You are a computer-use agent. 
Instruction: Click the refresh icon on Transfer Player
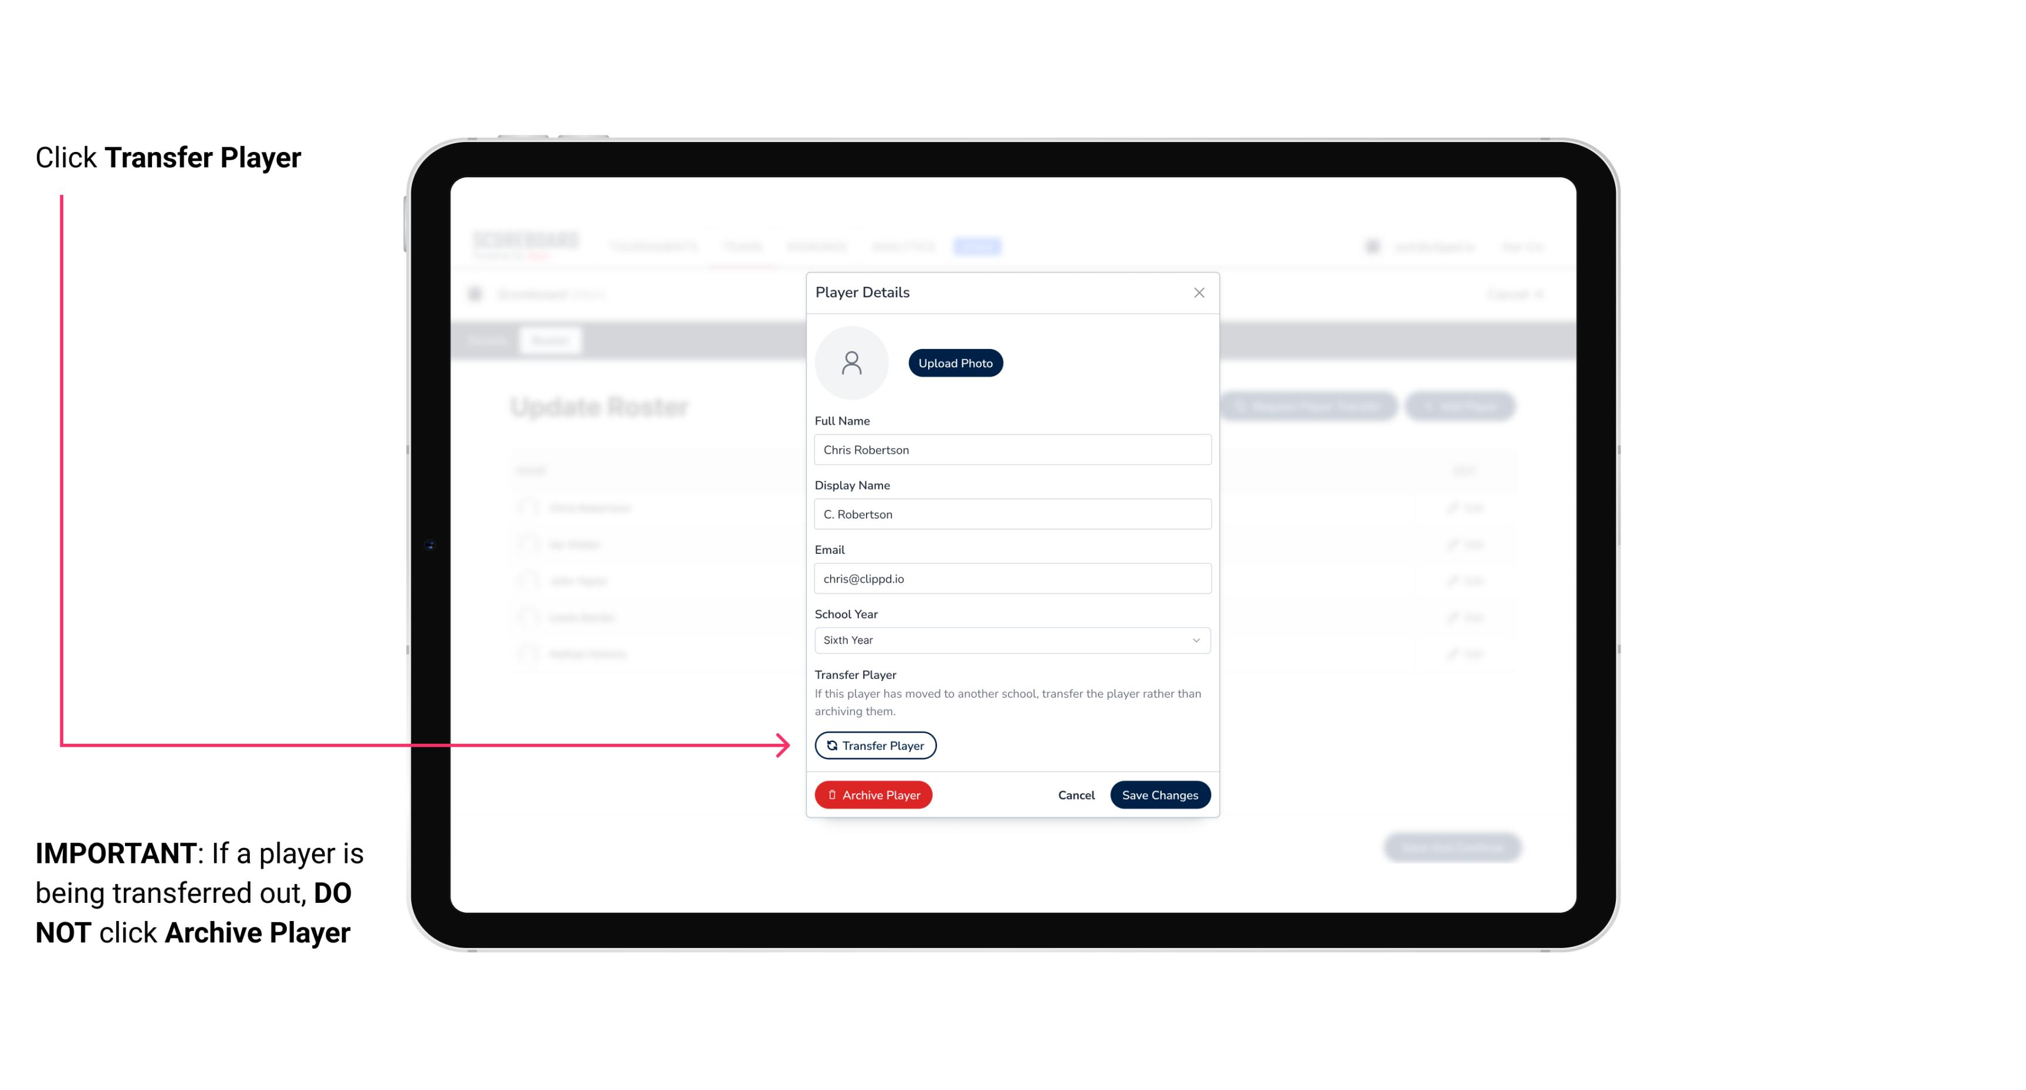pos(828,745)
